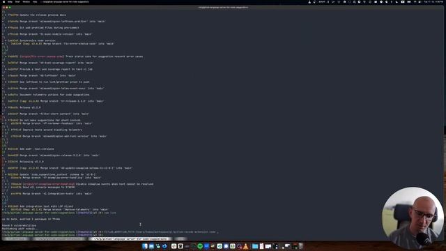
Task: Click the last terminal prompt line
Action: click(x=53, y=235)
